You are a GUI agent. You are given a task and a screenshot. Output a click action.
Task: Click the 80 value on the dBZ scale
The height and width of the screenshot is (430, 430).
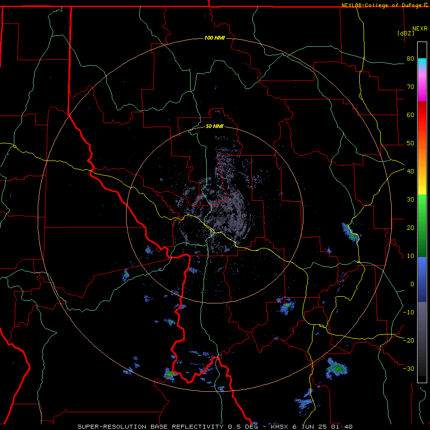click(410, 59)
